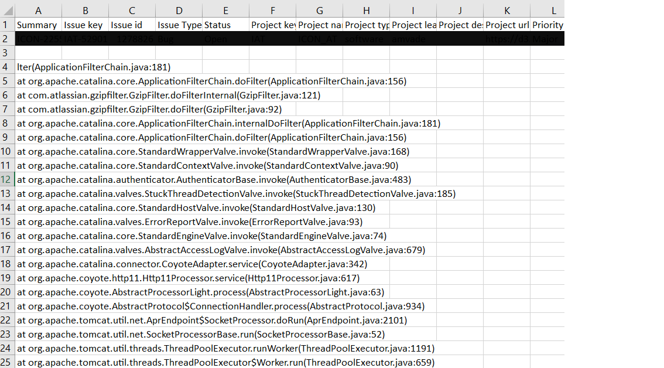The width and height of the screenshot is (664, 368).
Task: Click the AbstractAccessLogValve.invoke line
Action: click(x=221, y=250)
